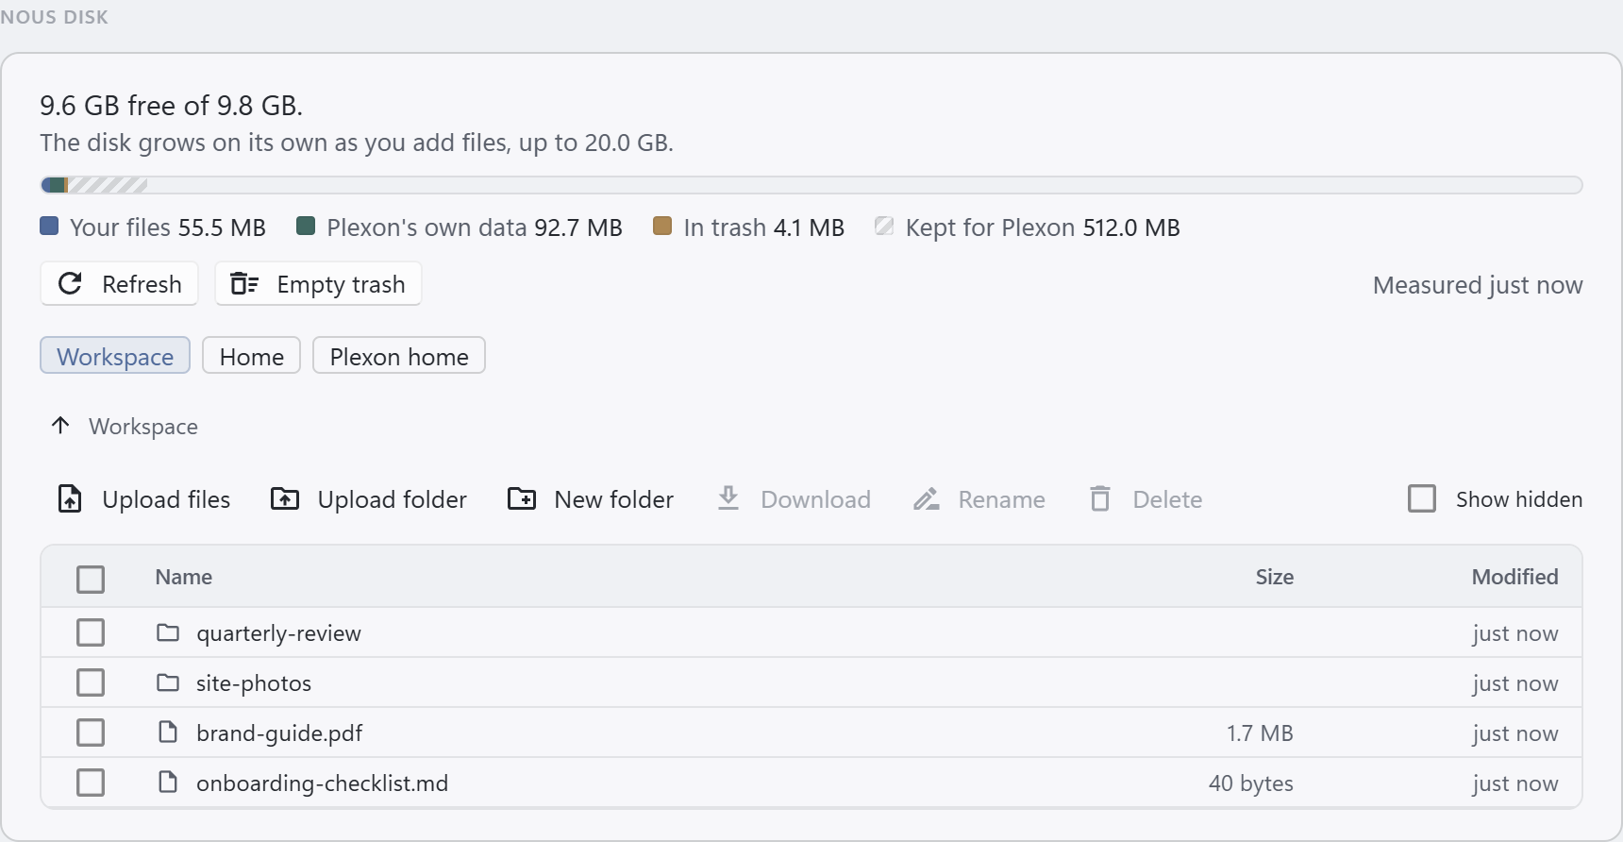This screenshot has width=1623, height=842.
Task: Check the site-photos row checkbox
Action: click(x=91, y=682)
